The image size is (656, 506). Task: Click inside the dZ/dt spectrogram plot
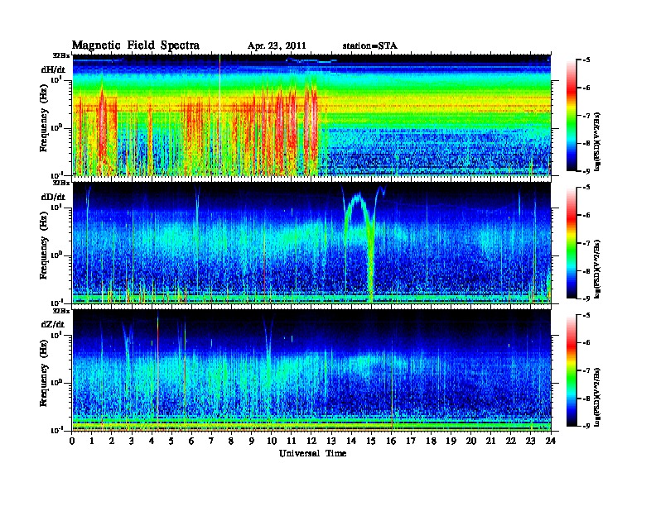(x=311, y=370)
